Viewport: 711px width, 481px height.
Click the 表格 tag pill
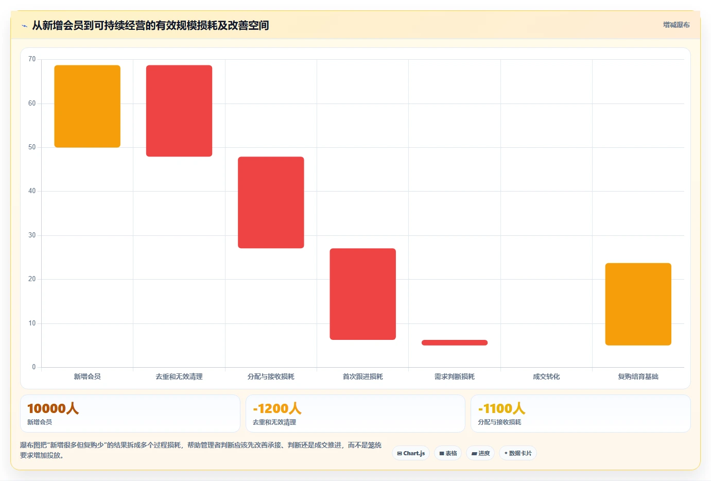coord(448,453)
